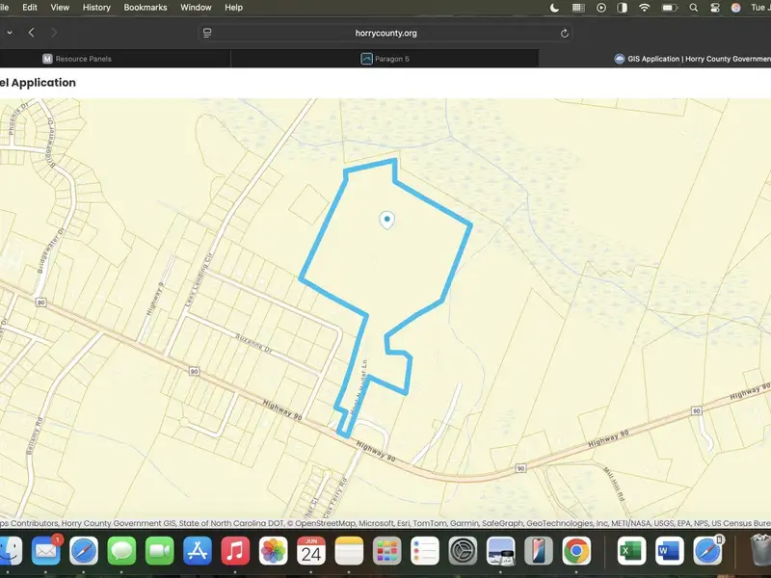Open Microsoft Word from the dock
Viewport: 771px width, 578px height.
pos(669,550)
